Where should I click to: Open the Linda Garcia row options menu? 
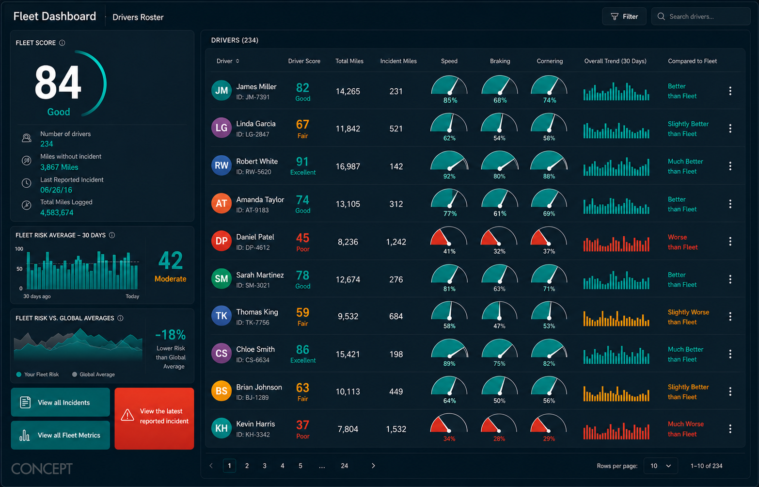[x=730, y=129]
